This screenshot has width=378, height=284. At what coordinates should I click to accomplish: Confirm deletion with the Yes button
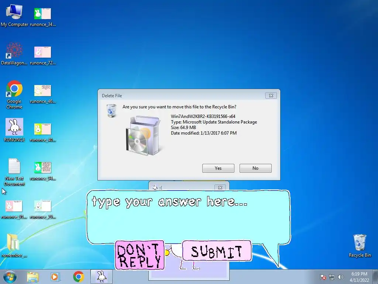point(218,168)
